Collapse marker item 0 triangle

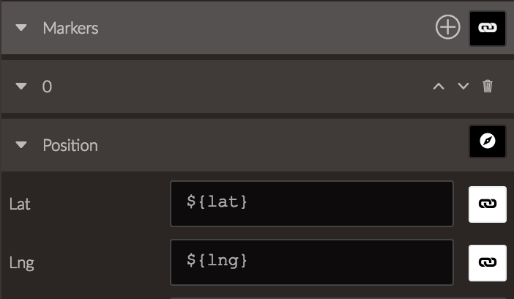(21, 86)
